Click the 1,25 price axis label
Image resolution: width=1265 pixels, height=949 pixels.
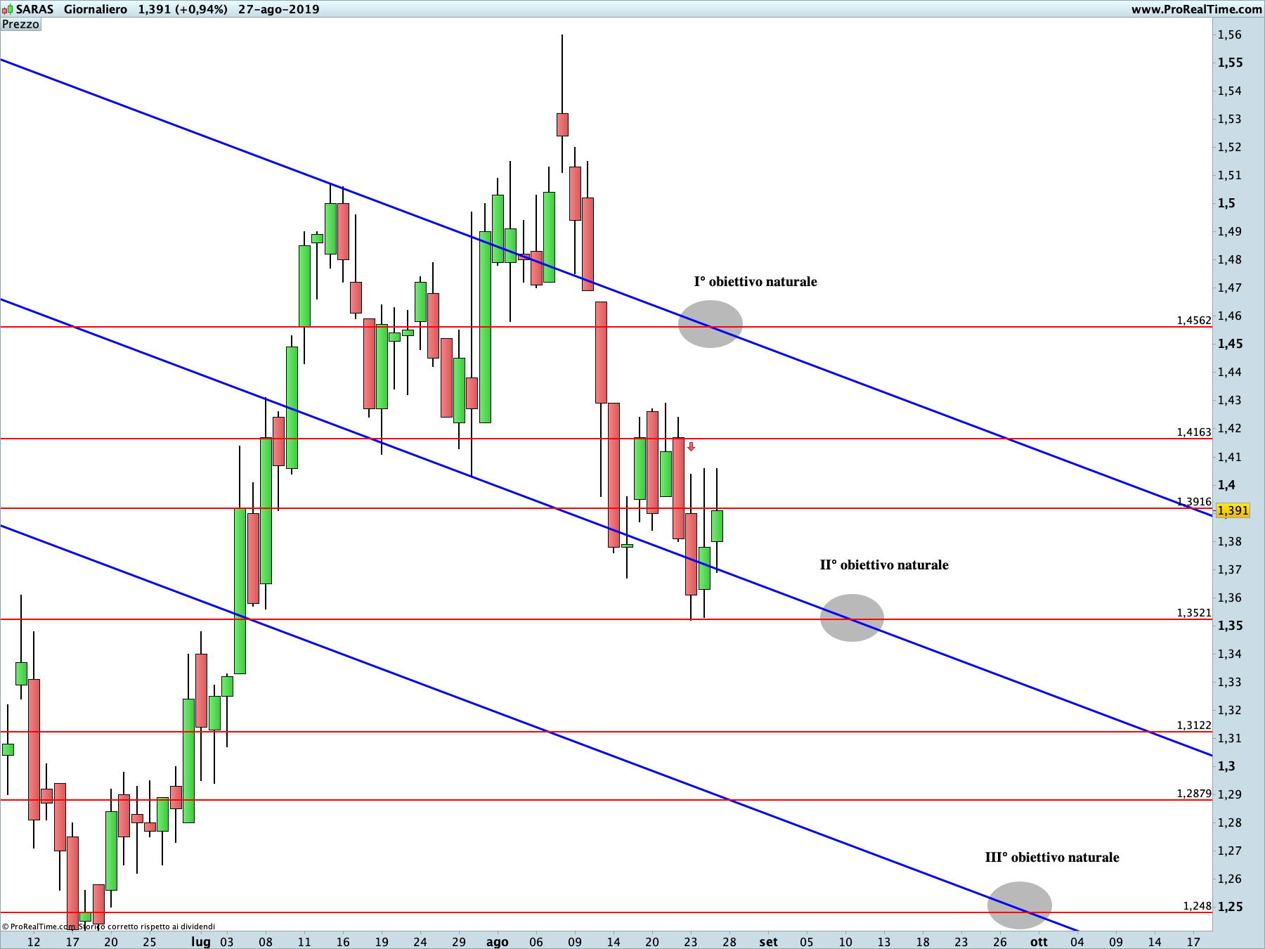point(1230,907)
